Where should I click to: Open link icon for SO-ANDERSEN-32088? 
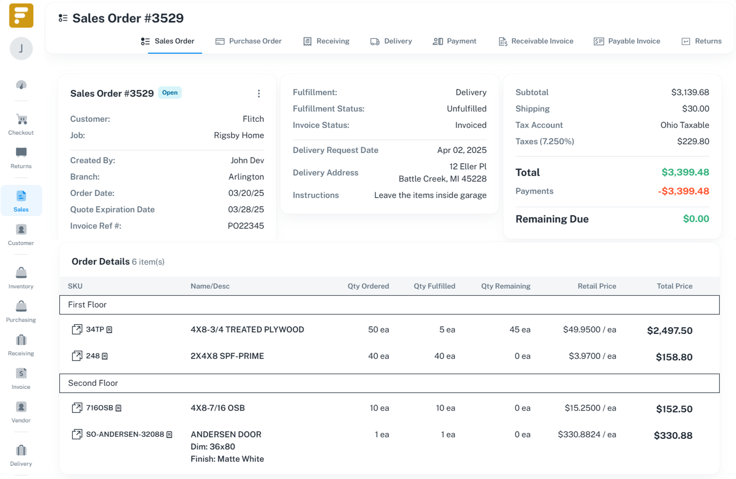click(x=77, y=435)
